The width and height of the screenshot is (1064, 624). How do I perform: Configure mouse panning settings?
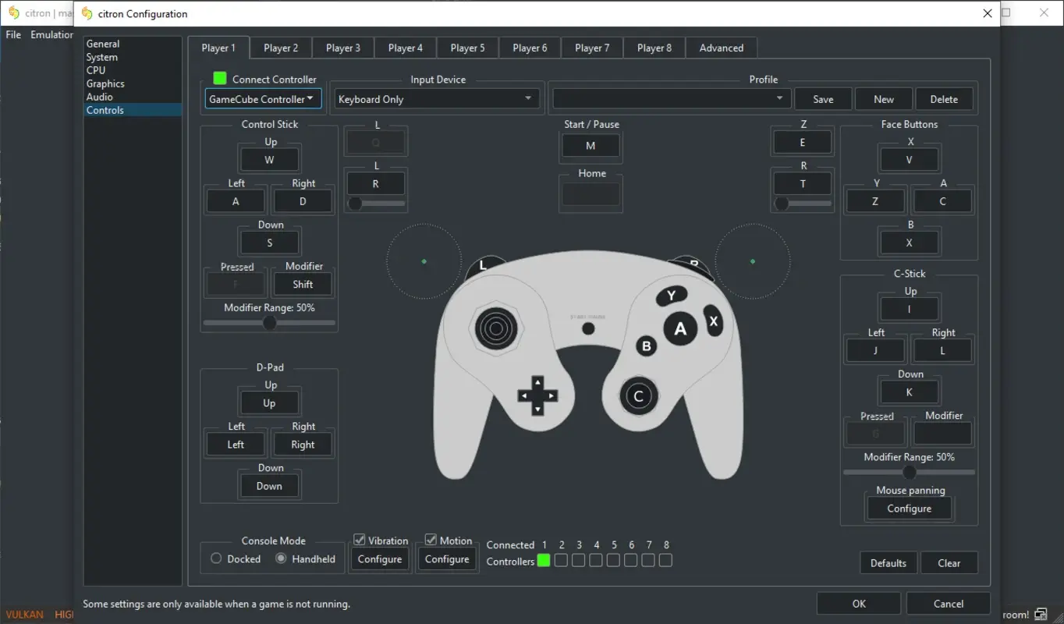pyautogui.click(x=909, y=508)
